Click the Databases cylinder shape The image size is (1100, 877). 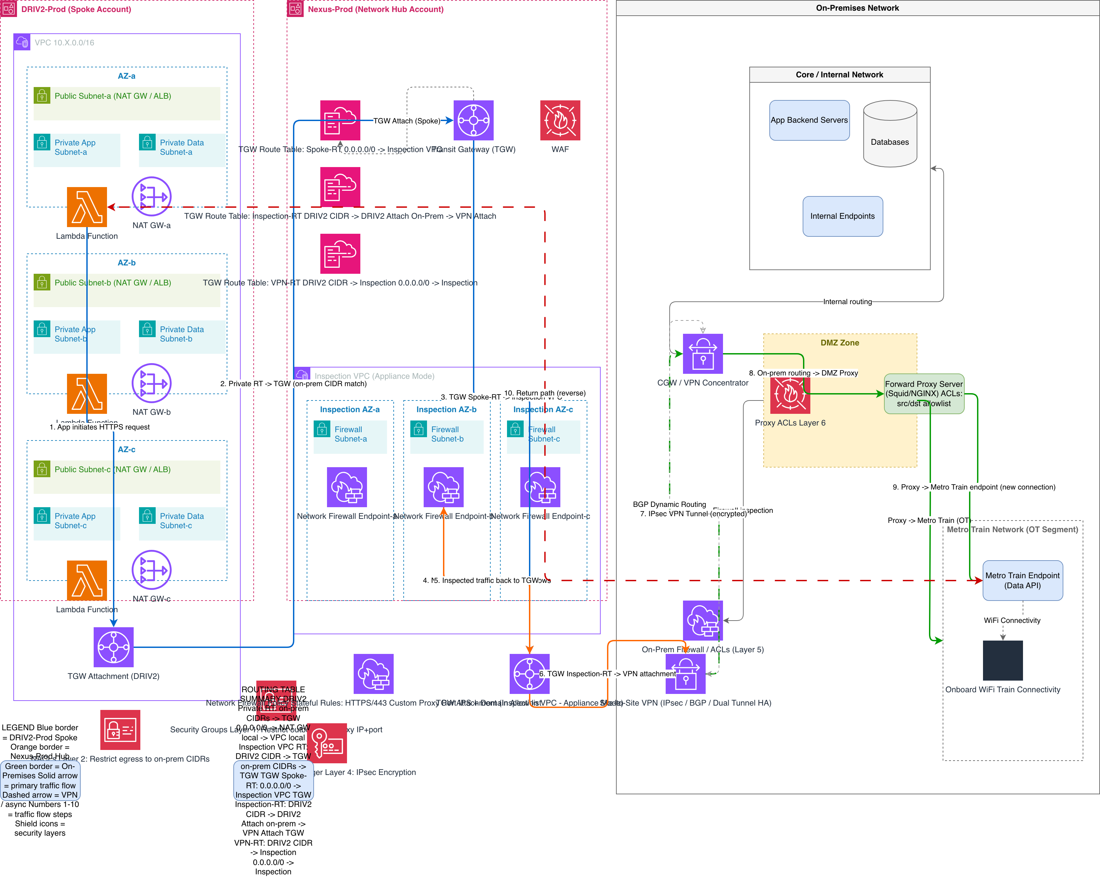coord(890,134)
